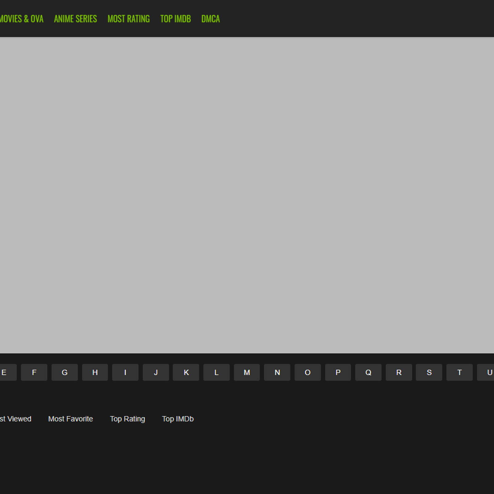The width and height of the screenshot is (494, 494).
Task: Open the Top IMDb sorting tab
Action: pos(178,419)
